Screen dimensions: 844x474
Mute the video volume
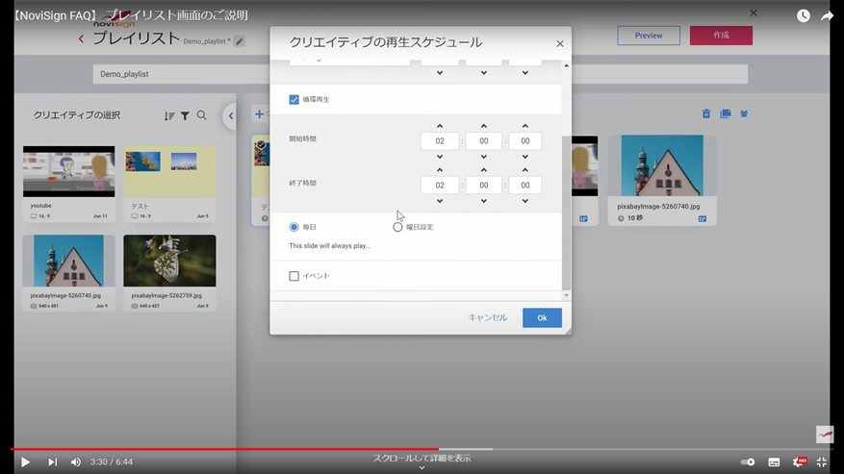(76, 462)
